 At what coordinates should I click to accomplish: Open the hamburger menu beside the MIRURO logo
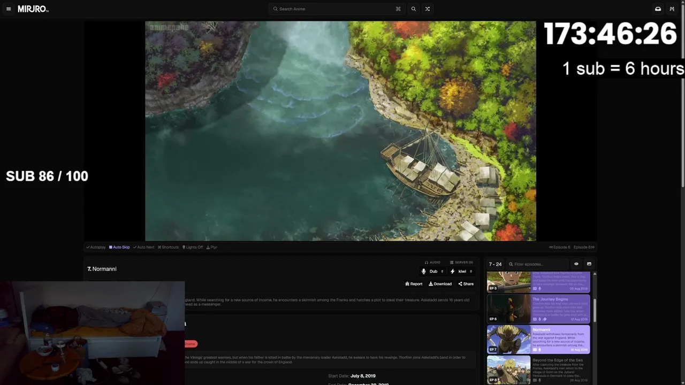9,9
